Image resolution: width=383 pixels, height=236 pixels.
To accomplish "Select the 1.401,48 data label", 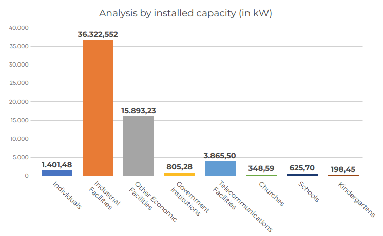I will pos(57,164).
